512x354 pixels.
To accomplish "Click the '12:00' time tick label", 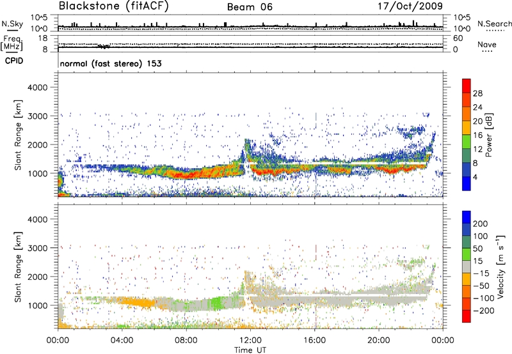I will point(250,341).
